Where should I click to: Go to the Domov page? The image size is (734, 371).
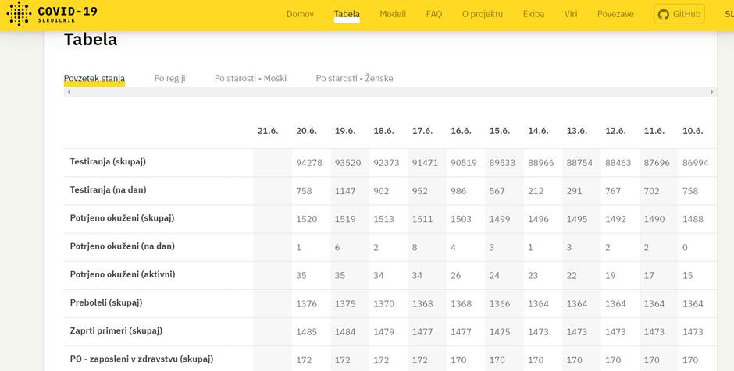300,14
